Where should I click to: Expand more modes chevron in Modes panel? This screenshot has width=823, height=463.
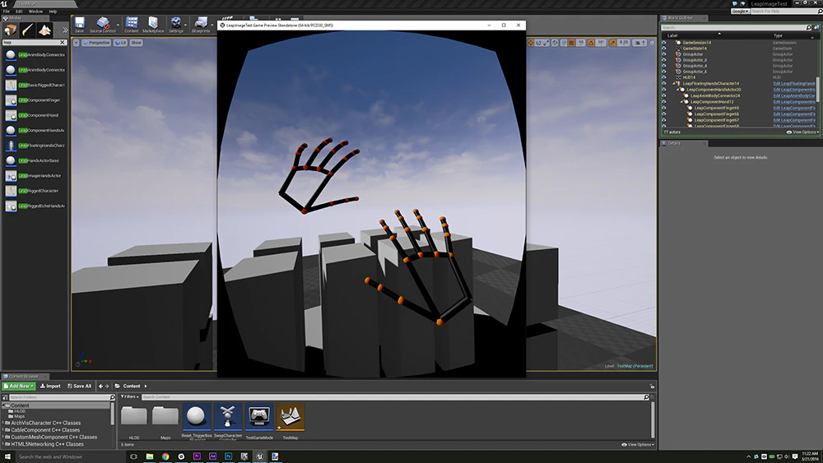(x=65, y=30)
